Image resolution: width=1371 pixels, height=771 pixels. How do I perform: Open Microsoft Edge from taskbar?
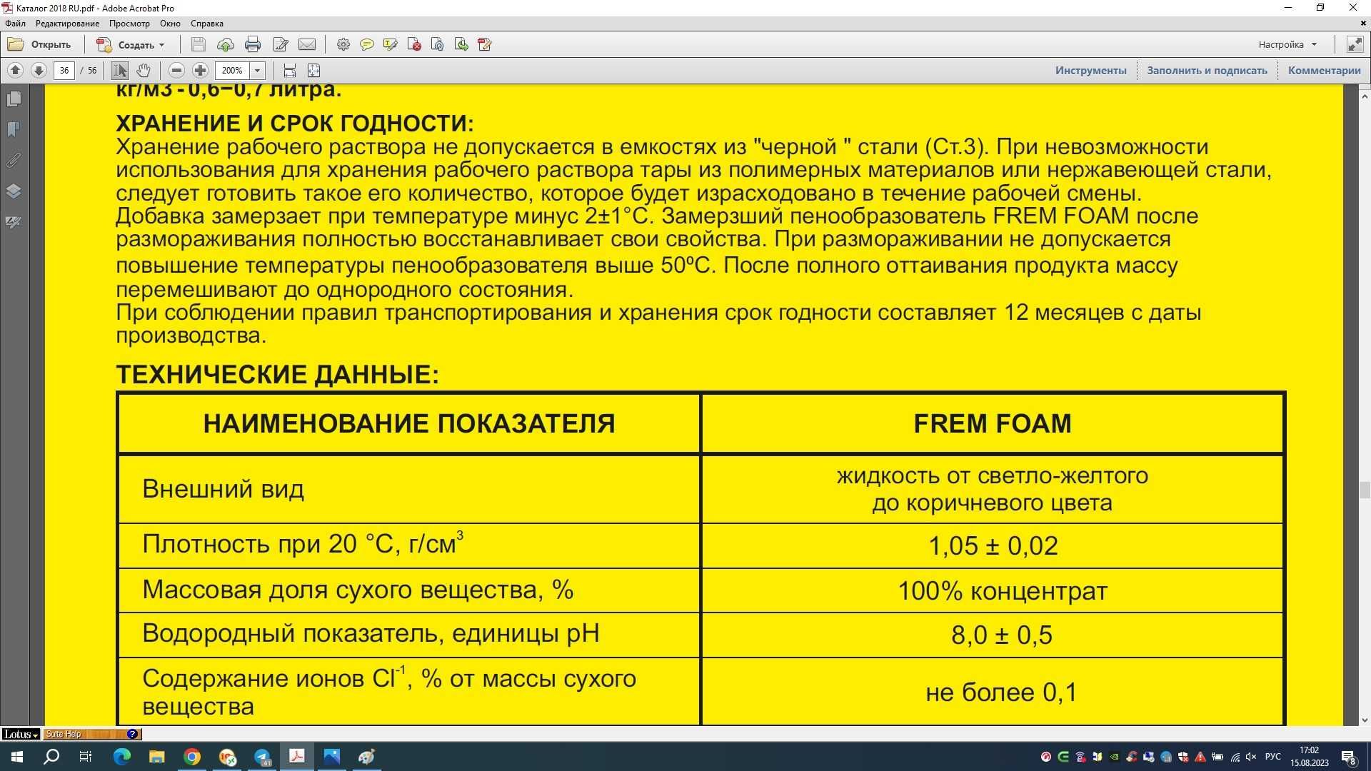click(x=122, y=757)
